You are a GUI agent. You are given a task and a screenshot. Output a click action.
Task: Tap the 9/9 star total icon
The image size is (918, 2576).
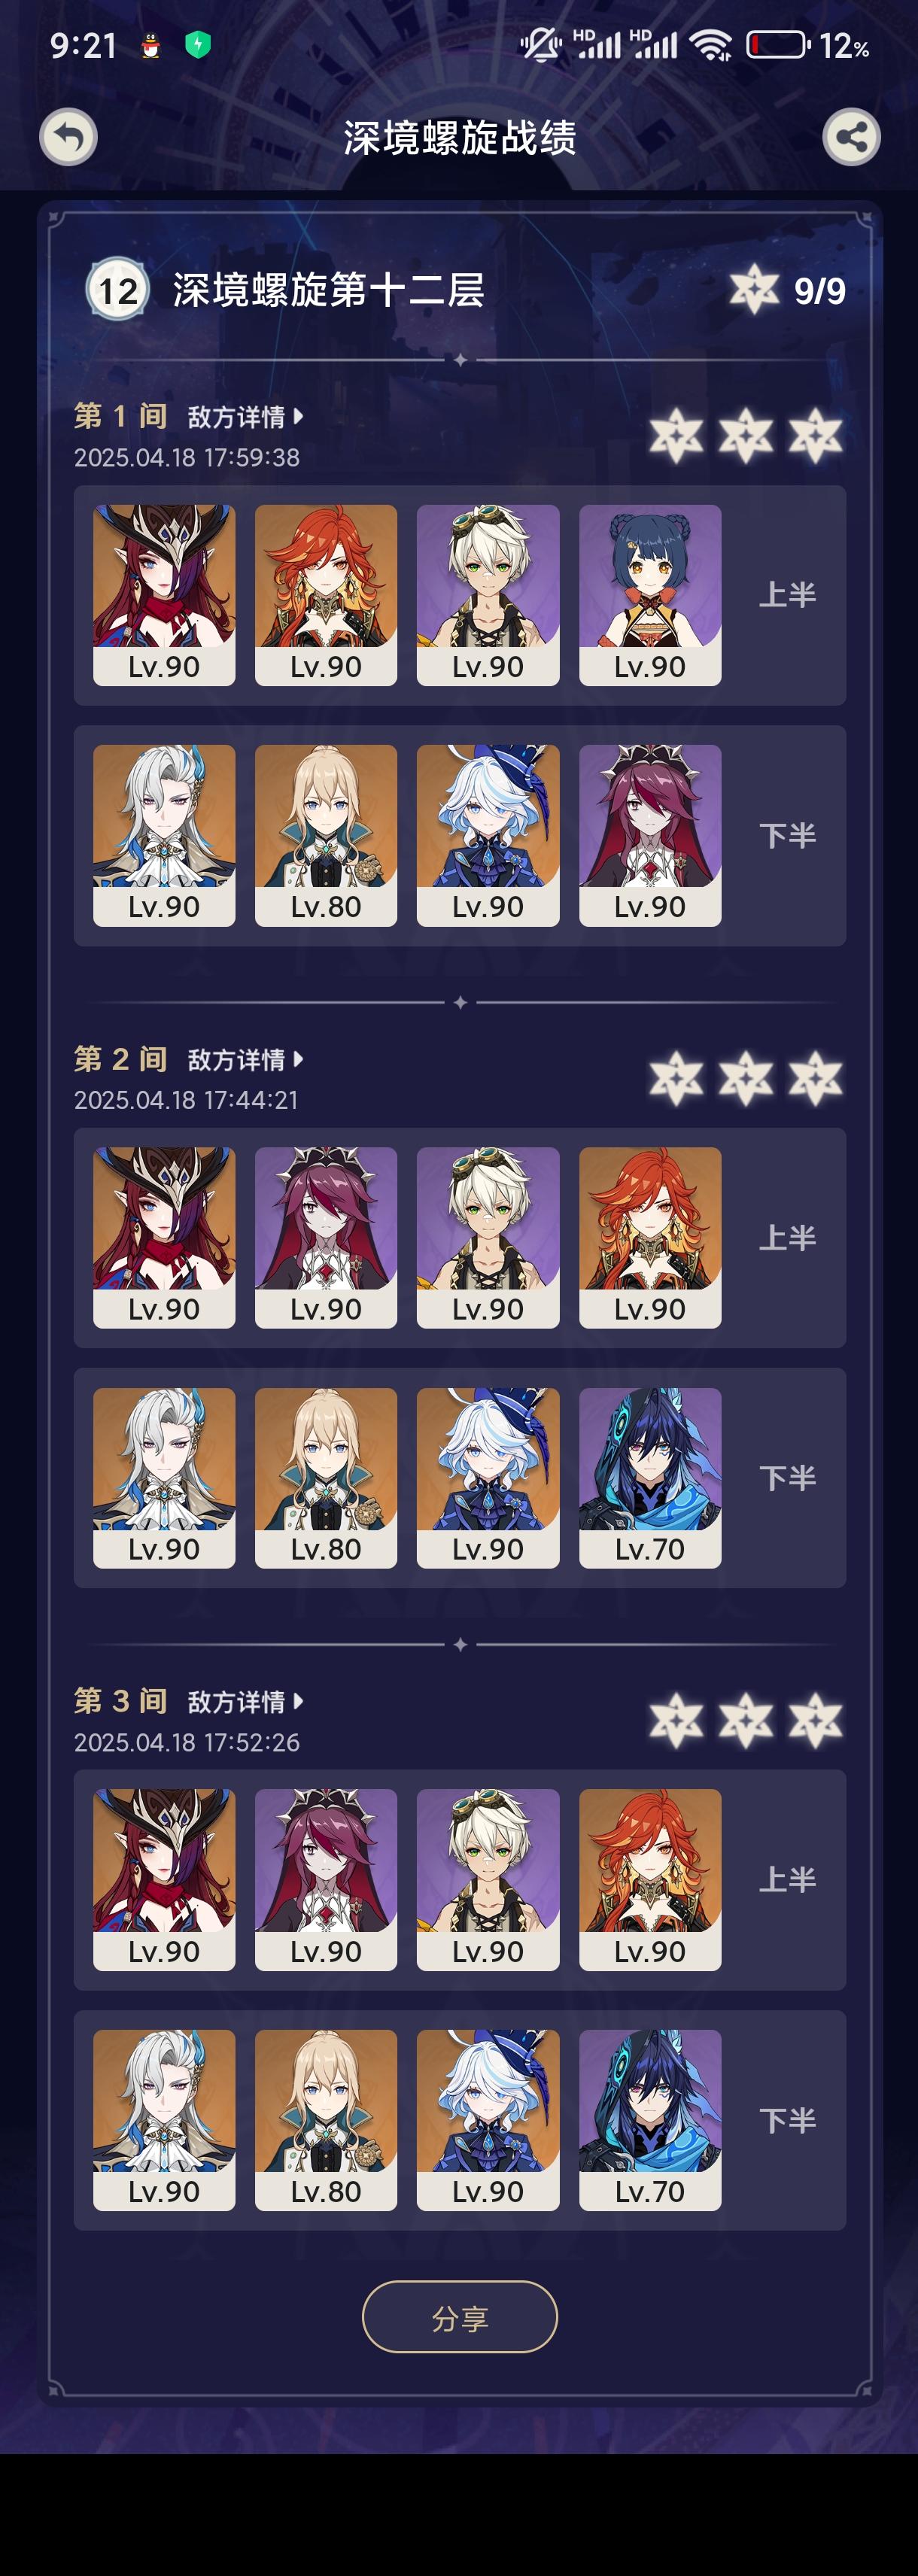754,290
